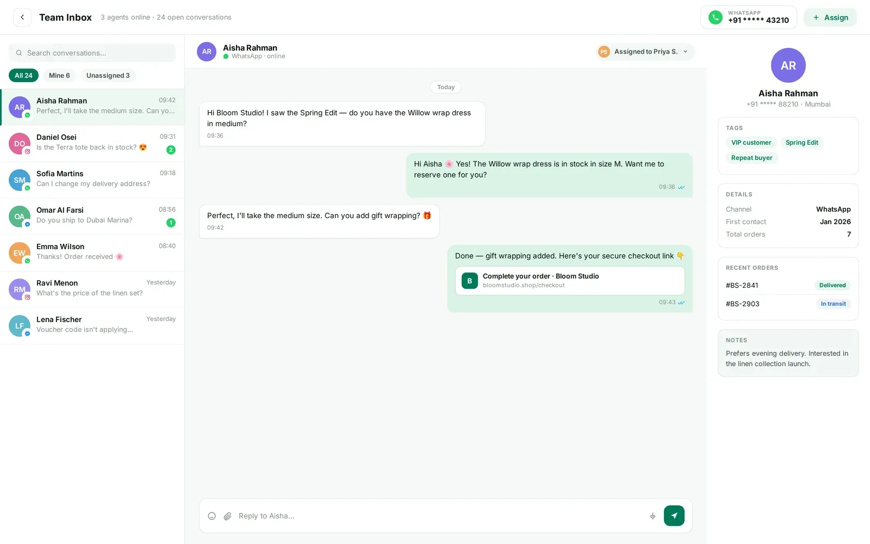870x544 pixels.
Task: Record a voice message with microphone icon
Action: click(652, 516)
